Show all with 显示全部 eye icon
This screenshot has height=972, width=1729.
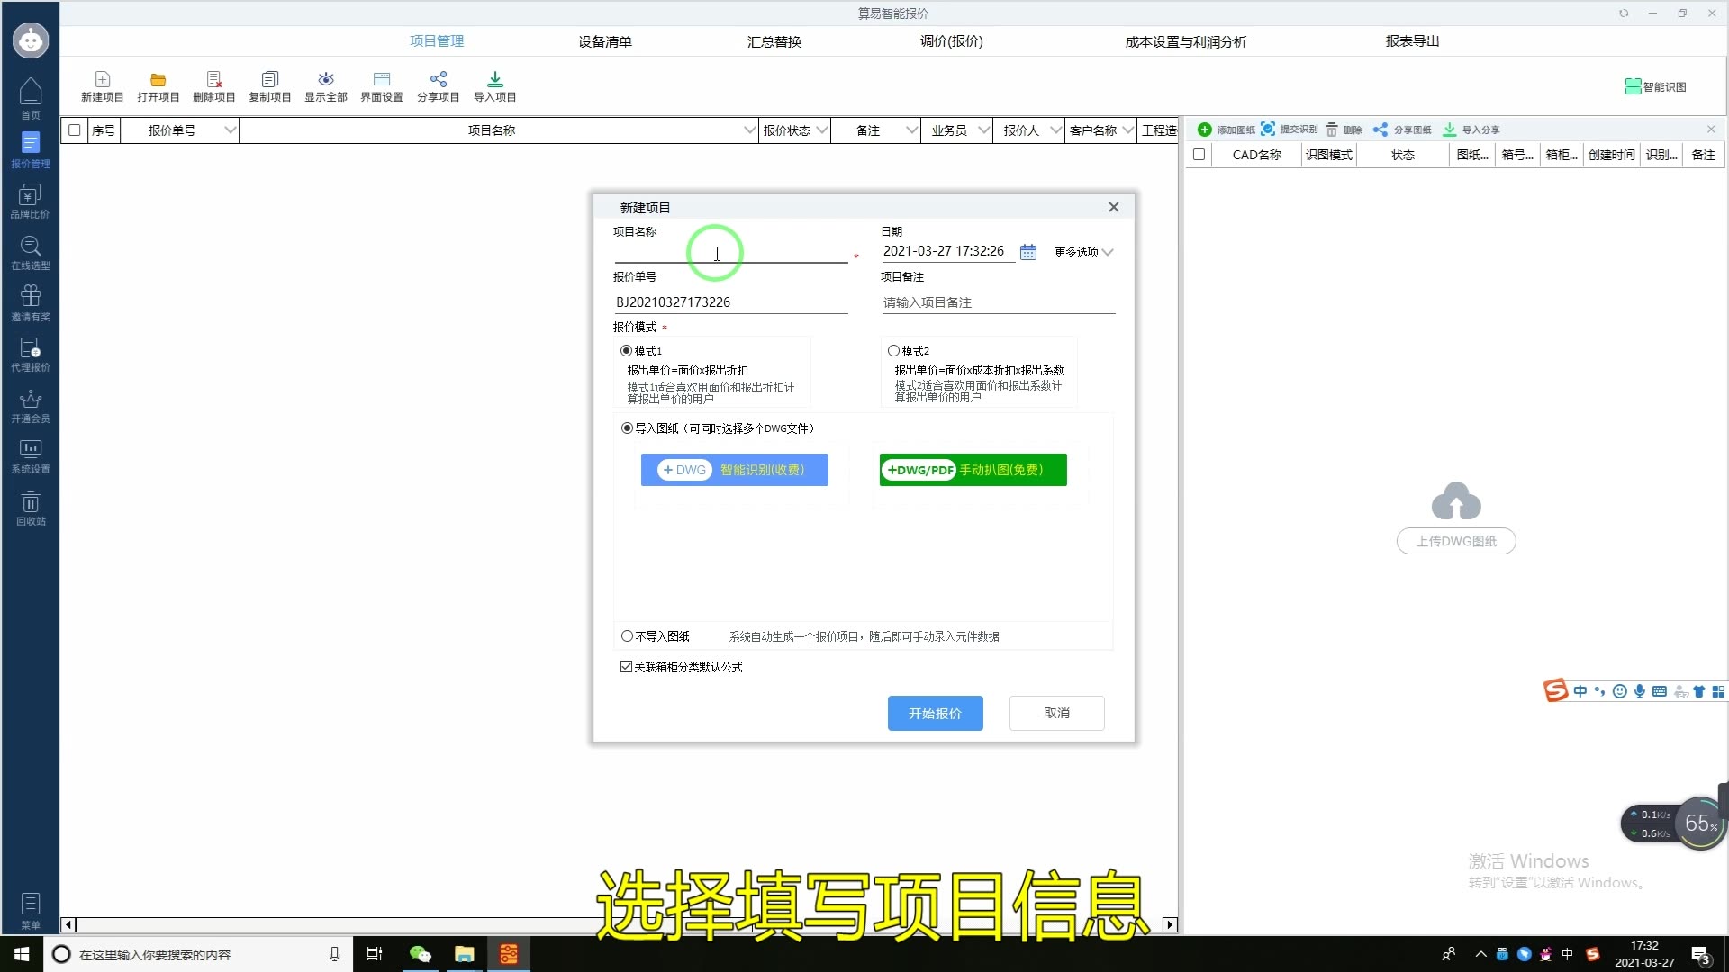point(325,86)
